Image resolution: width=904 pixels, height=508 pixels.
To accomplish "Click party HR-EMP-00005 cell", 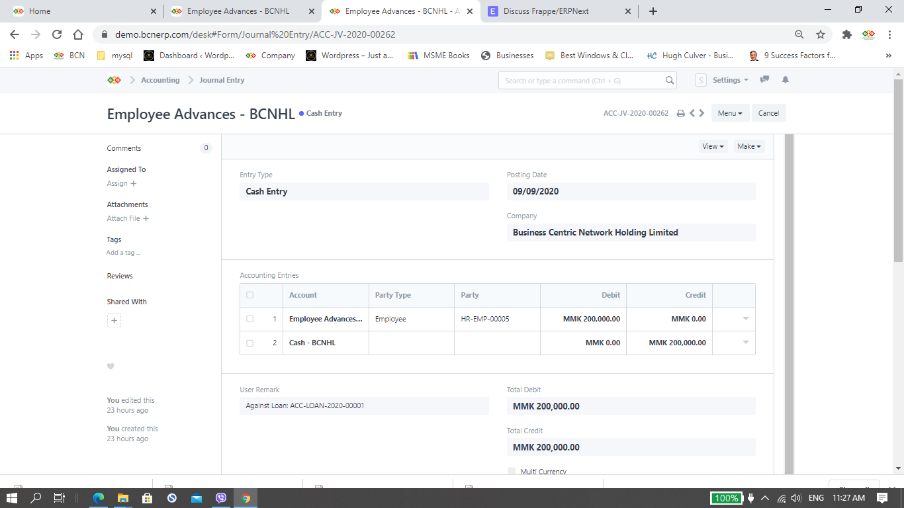I will (x=497, y=319).
